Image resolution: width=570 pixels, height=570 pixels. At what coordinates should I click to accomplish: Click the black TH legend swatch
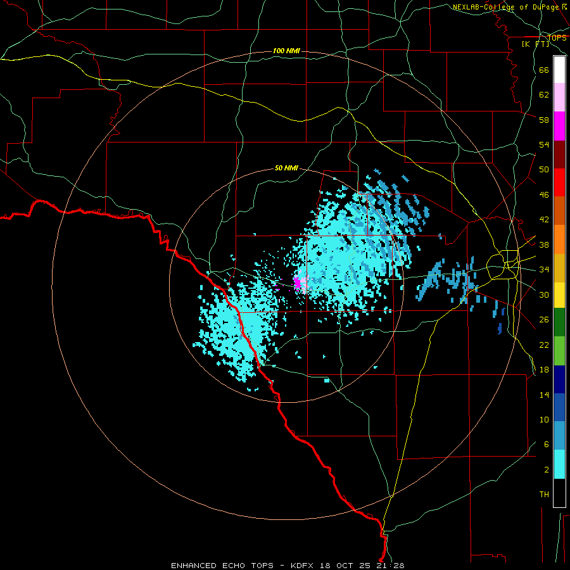(559, 493)
